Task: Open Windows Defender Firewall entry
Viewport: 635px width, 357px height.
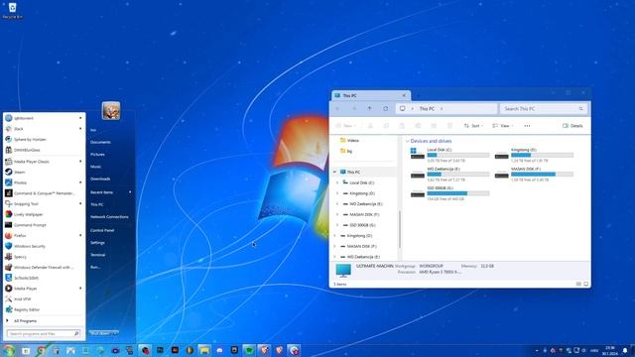Action: click(44, 267)
